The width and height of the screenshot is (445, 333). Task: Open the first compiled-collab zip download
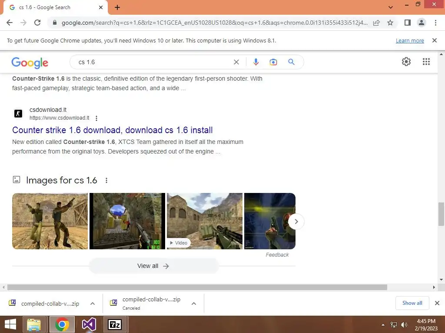pyautogui.click(x=44, y=304)
